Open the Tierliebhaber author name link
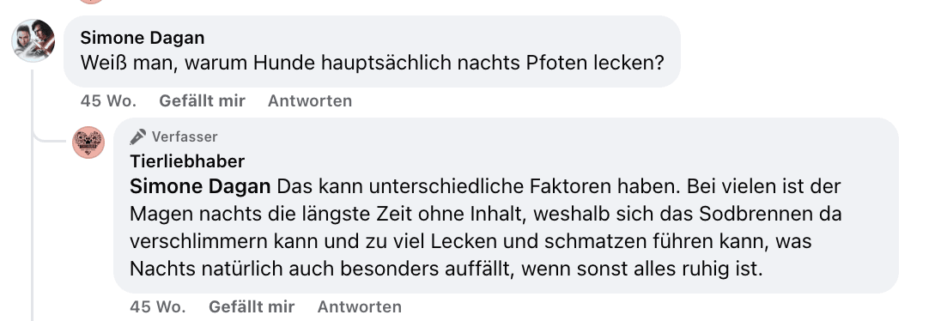The height and width of the screenshot is (321, 941). pyautogui.click(x=187, y=161)
